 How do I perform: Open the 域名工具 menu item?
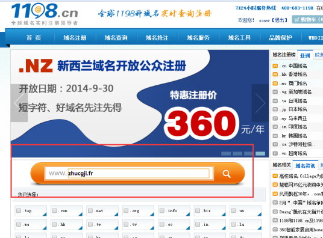click(x=239, y=38)
